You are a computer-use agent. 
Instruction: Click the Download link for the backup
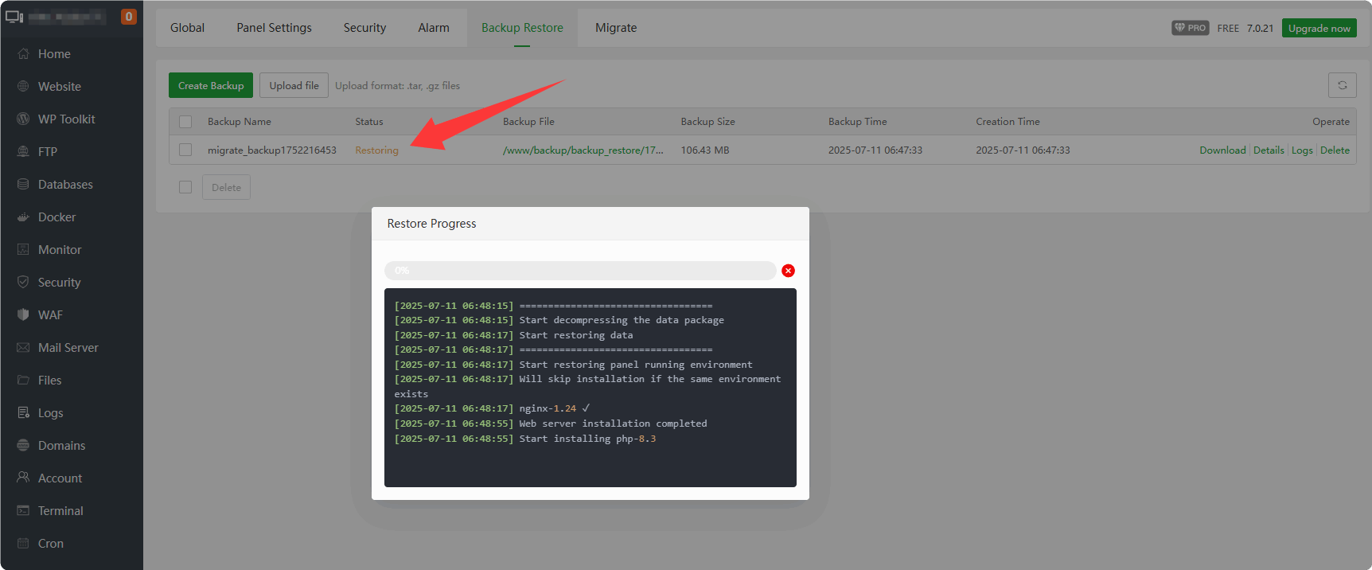click(1222, 150)
